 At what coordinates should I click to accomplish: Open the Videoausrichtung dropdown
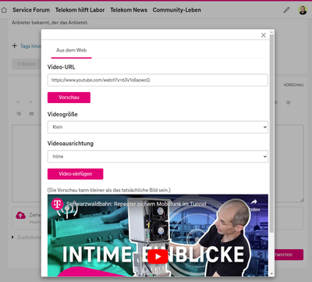click(158, 156)
